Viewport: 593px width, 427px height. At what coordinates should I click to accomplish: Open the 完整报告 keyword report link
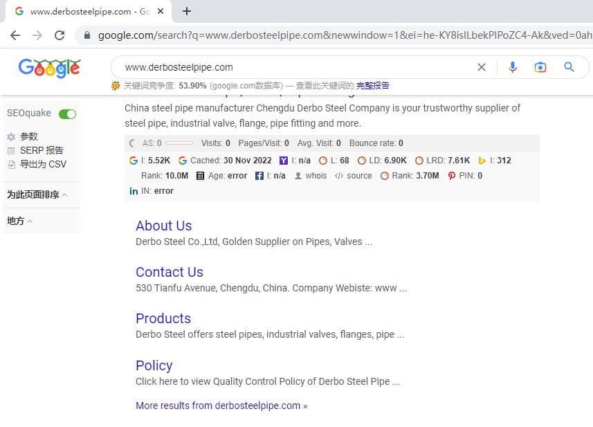tap(372, 86)
